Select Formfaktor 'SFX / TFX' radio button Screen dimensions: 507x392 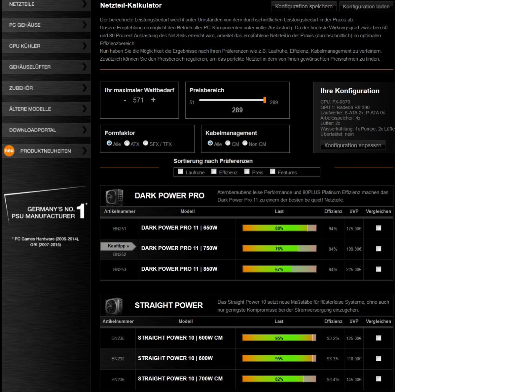[146, 143]
